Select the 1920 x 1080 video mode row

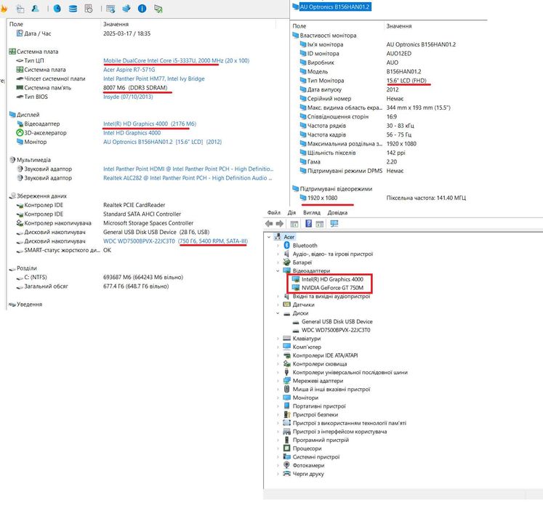[322, 198]
